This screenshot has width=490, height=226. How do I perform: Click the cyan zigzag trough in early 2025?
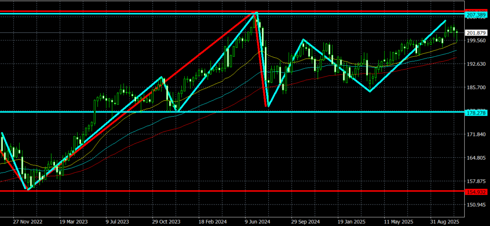[370, 91]
